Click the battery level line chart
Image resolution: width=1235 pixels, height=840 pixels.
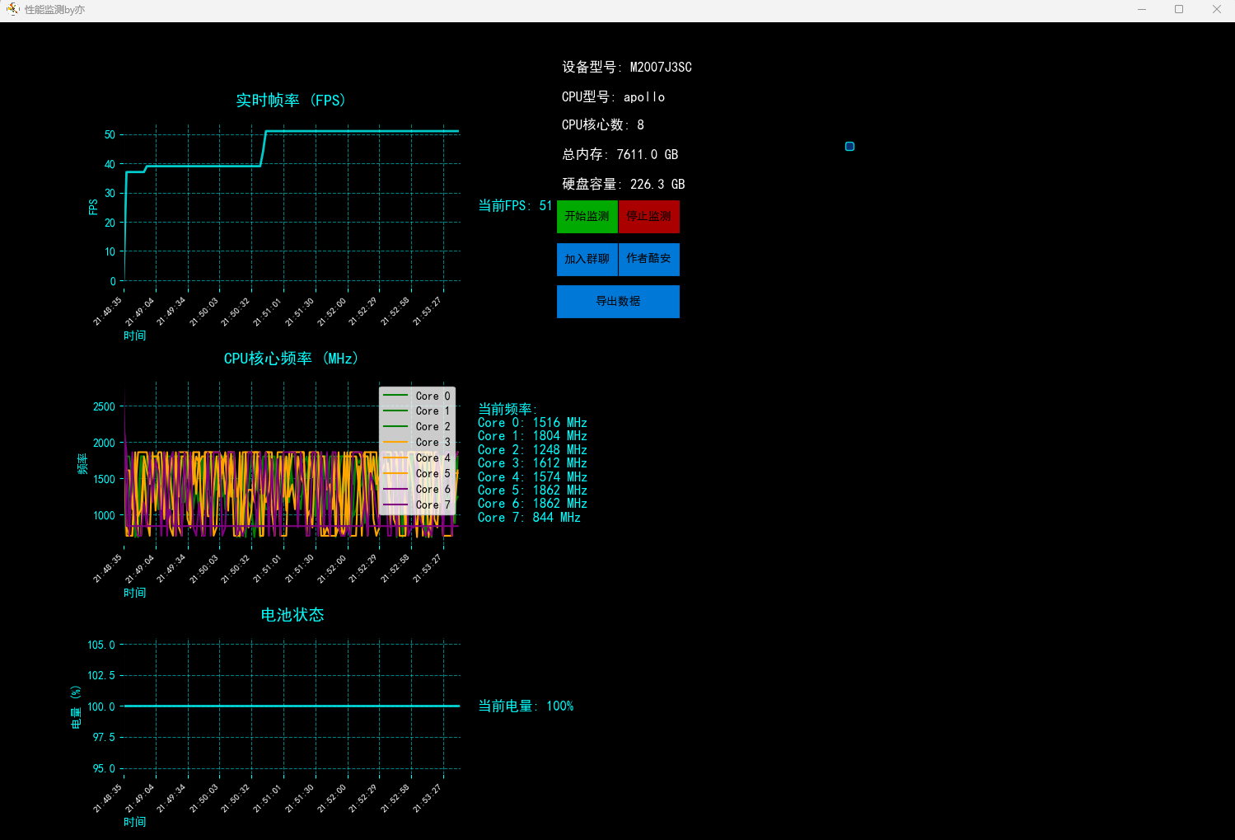292,706
